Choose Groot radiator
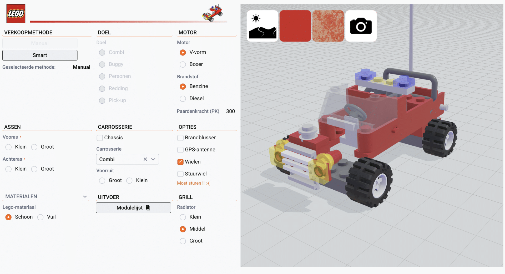The image size is (505, 274). pos(183,241)
